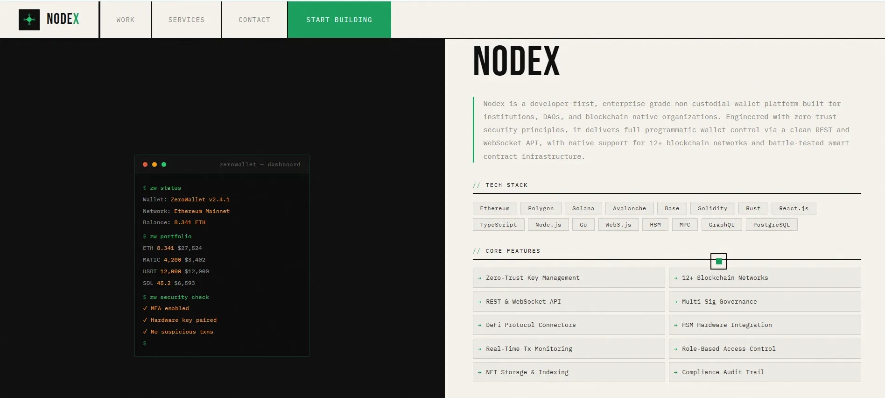
Task: Select the Polygon tech tag
Action: tap(541, 208)
